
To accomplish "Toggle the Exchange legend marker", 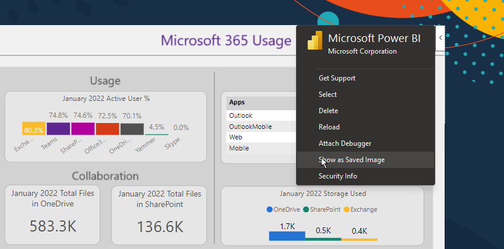I will [x=347, y=210].
